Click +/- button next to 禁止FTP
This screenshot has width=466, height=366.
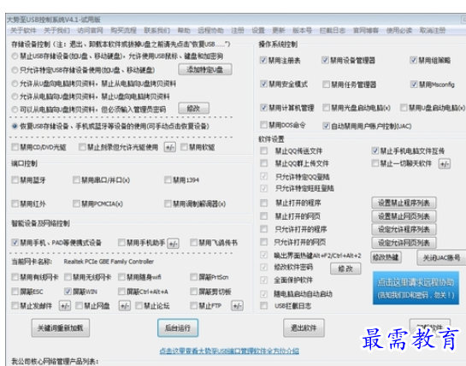pyautogui.click(x=237, y=305)
